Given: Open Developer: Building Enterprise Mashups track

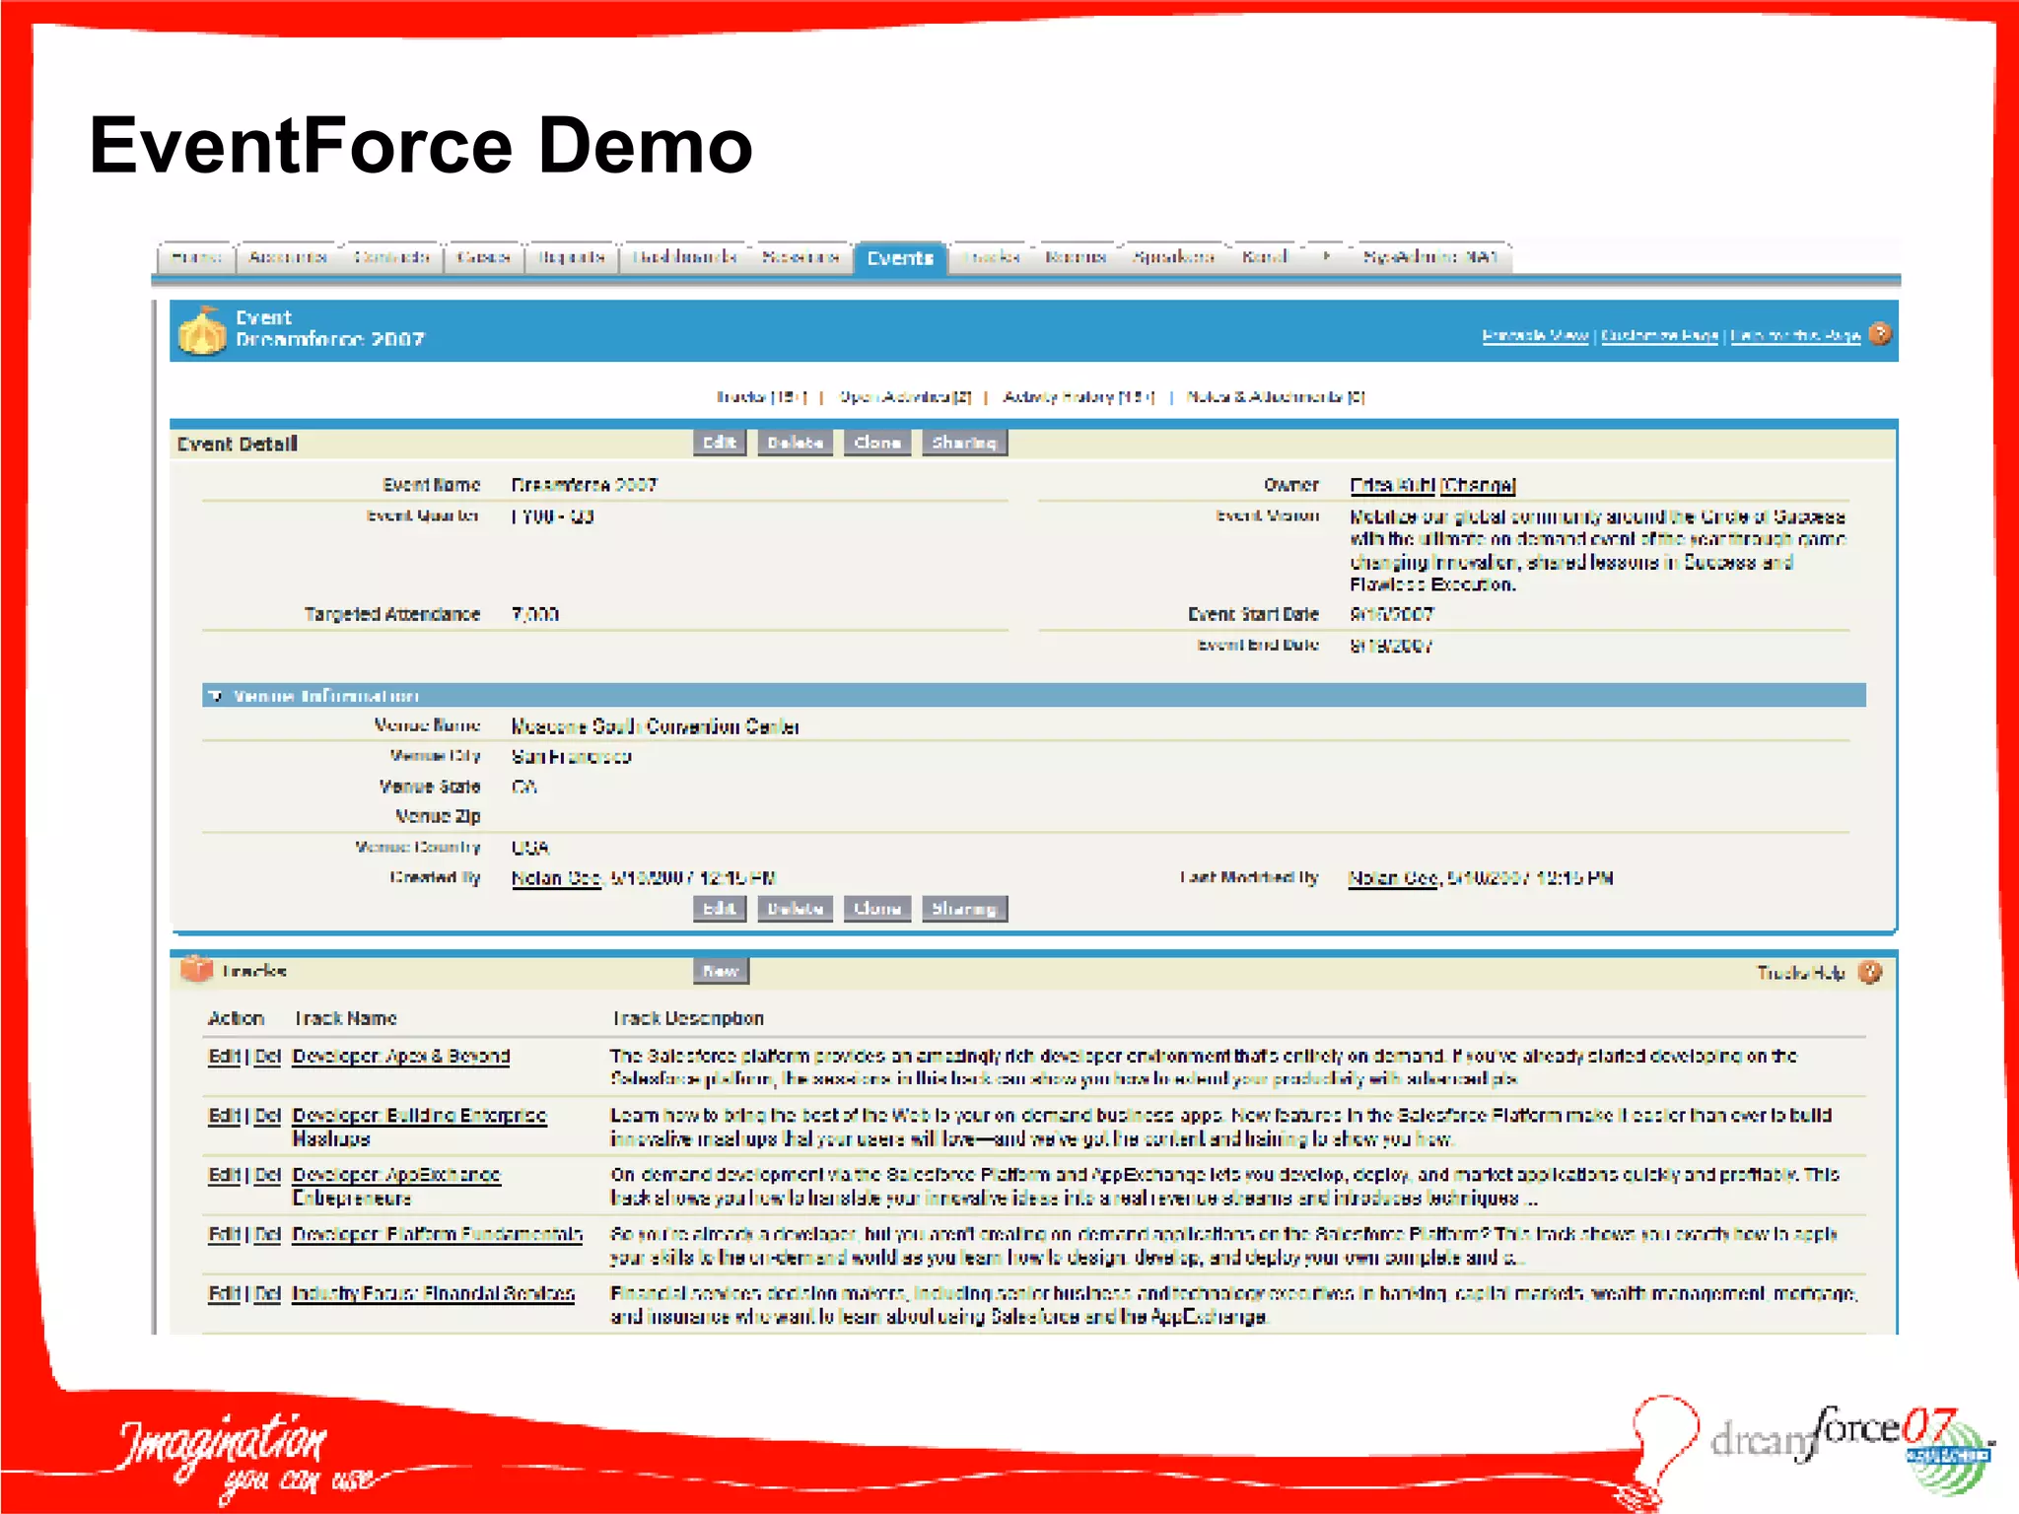Looking at the screenshot, I should pos(419,1127).
